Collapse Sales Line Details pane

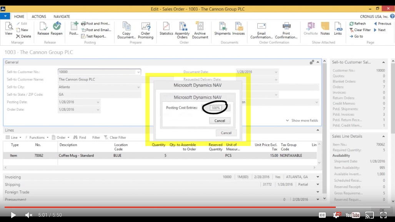383,136
